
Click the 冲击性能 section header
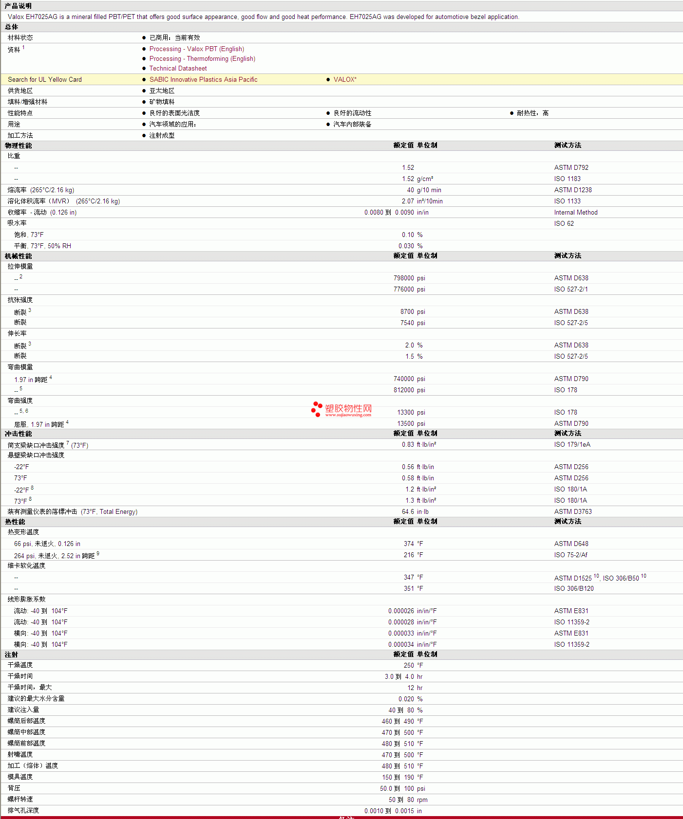[18, 434]
